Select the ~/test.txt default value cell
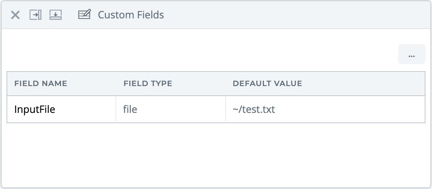Viewport: 432px width, 189px height. pyautogui.click(x=254, y=109)
